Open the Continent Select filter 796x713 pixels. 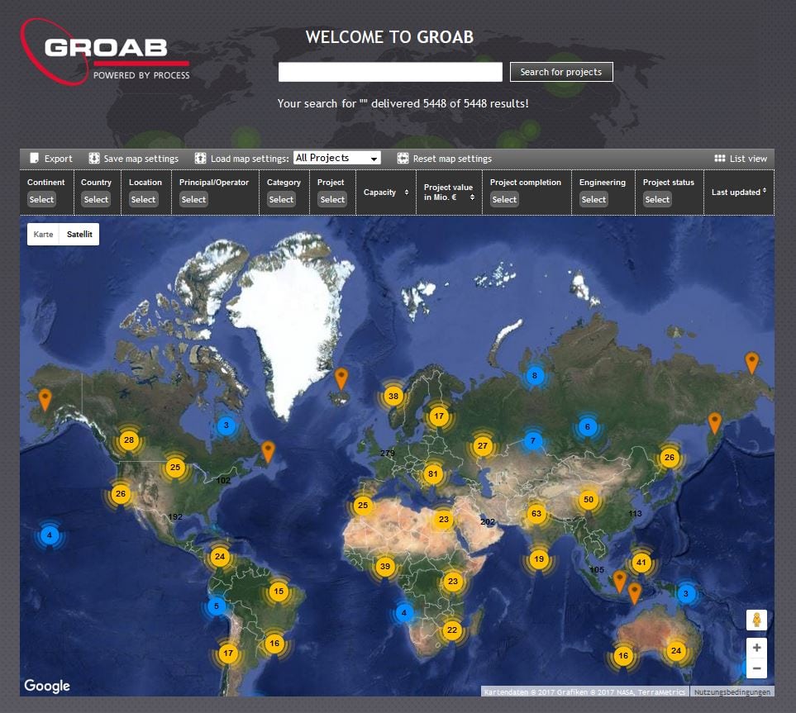[x=41, y=199]
